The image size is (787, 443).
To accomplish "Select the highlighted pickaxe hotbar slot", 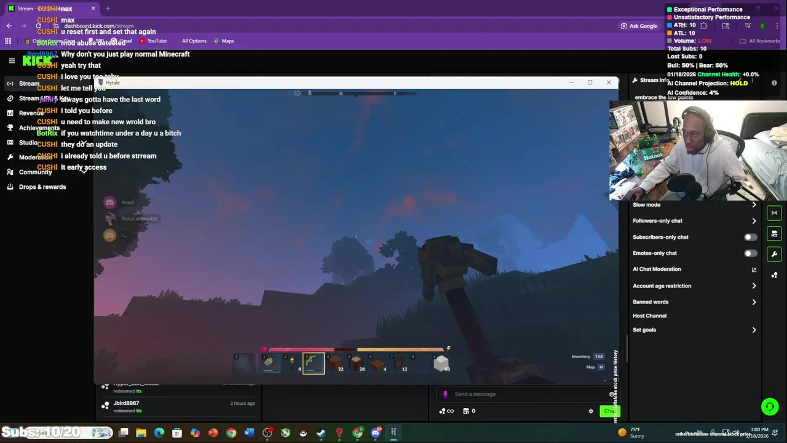I will 313,364.
